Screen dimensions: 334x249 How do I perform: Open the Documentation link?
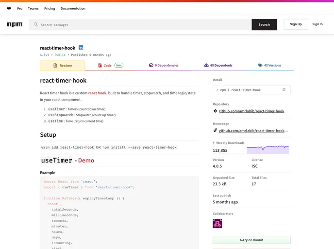(73, 9)
